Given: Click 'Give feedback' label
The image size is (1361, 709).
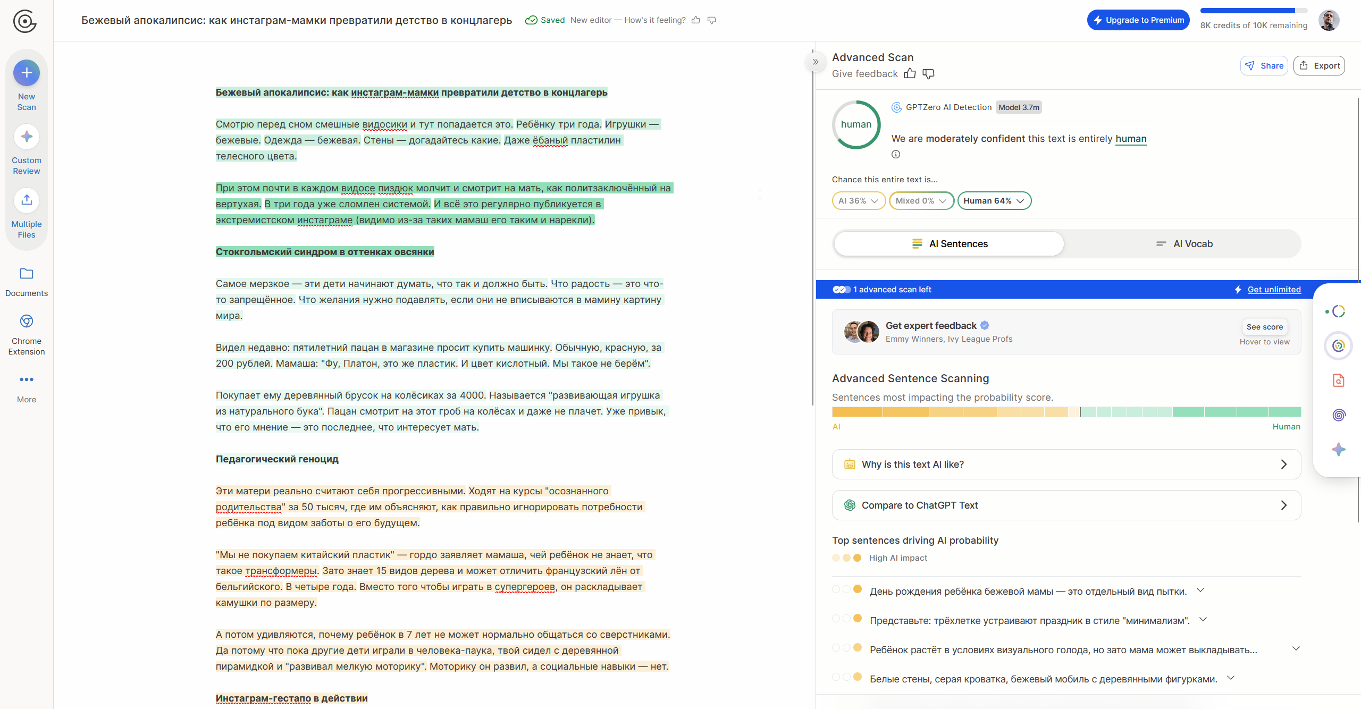Looking at the screenshot, I should pos(864,74).
